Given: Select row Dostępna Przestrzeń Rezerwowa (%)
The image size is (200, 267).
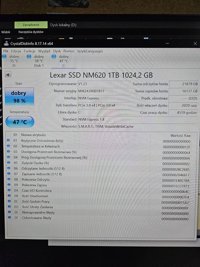Looking at the screenshot, I should (x=99, y=152).
